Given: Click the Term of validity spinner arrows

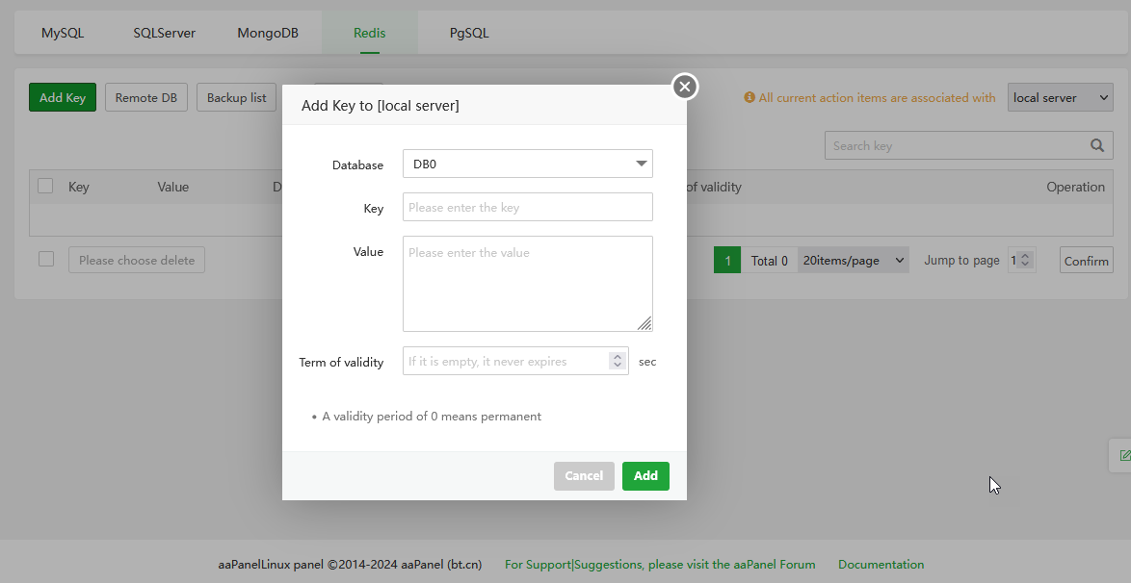Looking at the screenshot, I should (618, 361).
